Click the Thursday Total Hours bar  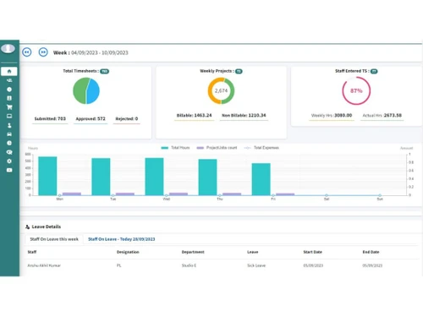[x=207, y=178]
